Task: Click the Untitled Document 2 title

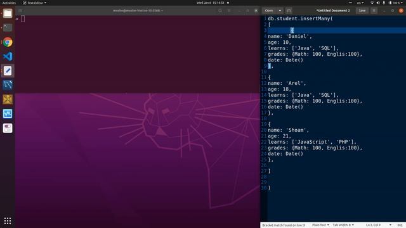Action: 333,11
